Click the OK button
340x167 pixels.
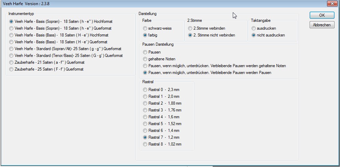pyautogui.click(x=322, y=15)
